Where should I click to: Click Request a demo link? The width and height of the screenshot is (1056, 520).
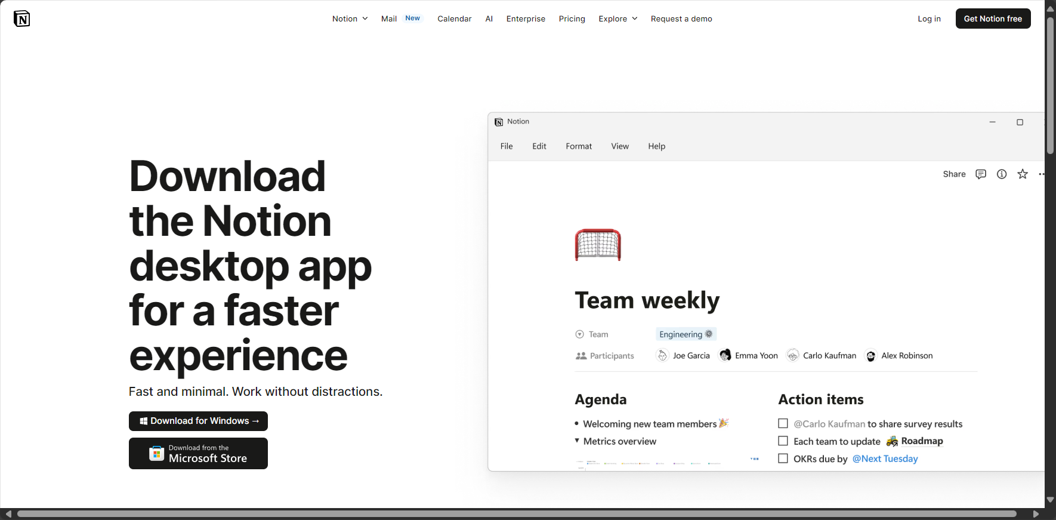pos(681,19)
